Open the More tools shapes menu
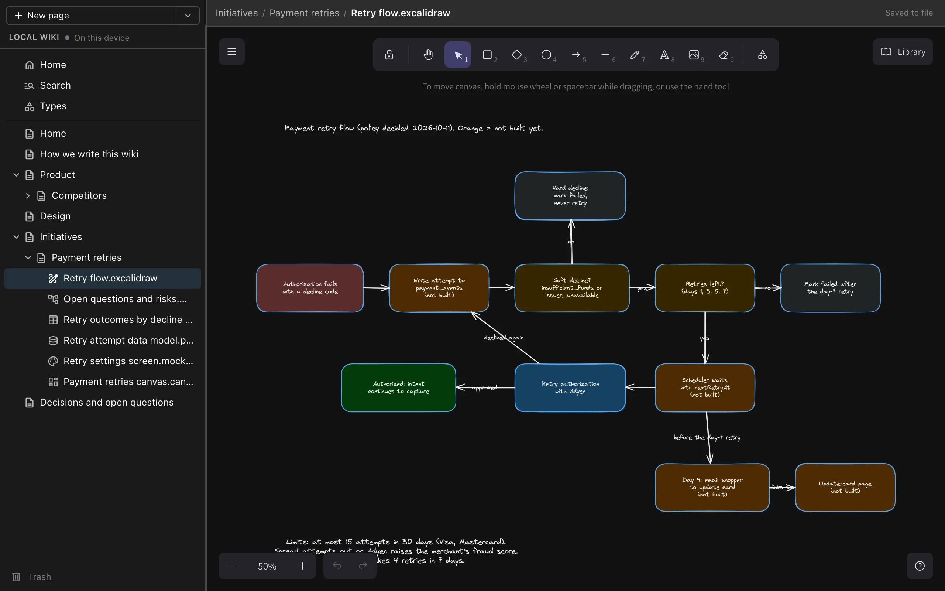Screen dimensions: 945x591 (762, 55)
